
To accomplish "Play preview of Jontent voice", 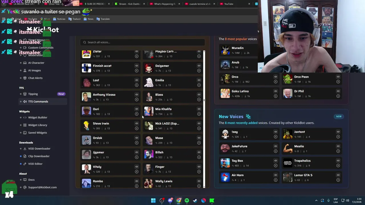I will coord(338,132).
